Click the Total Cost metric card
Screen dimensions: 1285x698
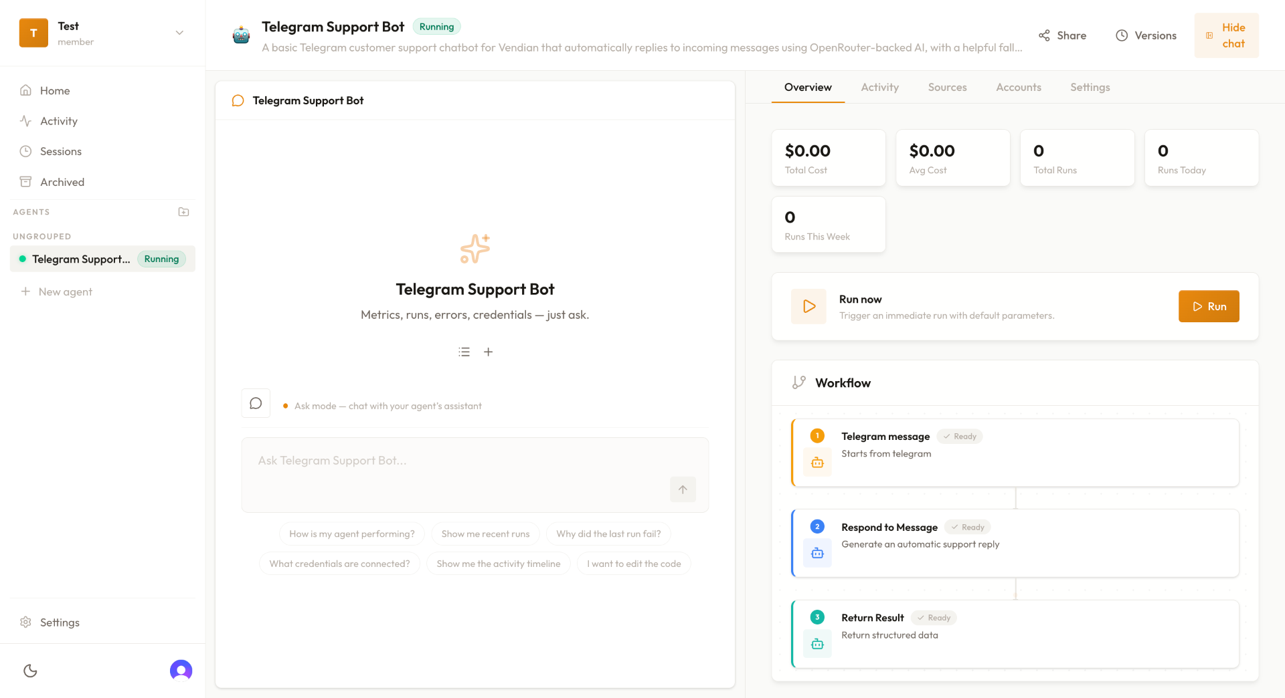click(829, 158)
